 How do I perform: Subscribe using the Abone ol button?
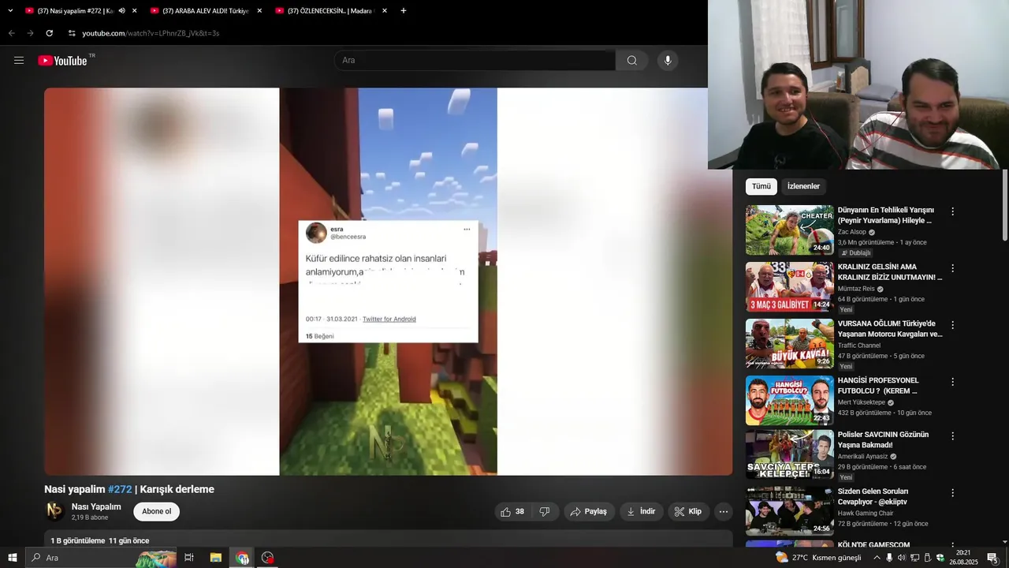[156, 511]
